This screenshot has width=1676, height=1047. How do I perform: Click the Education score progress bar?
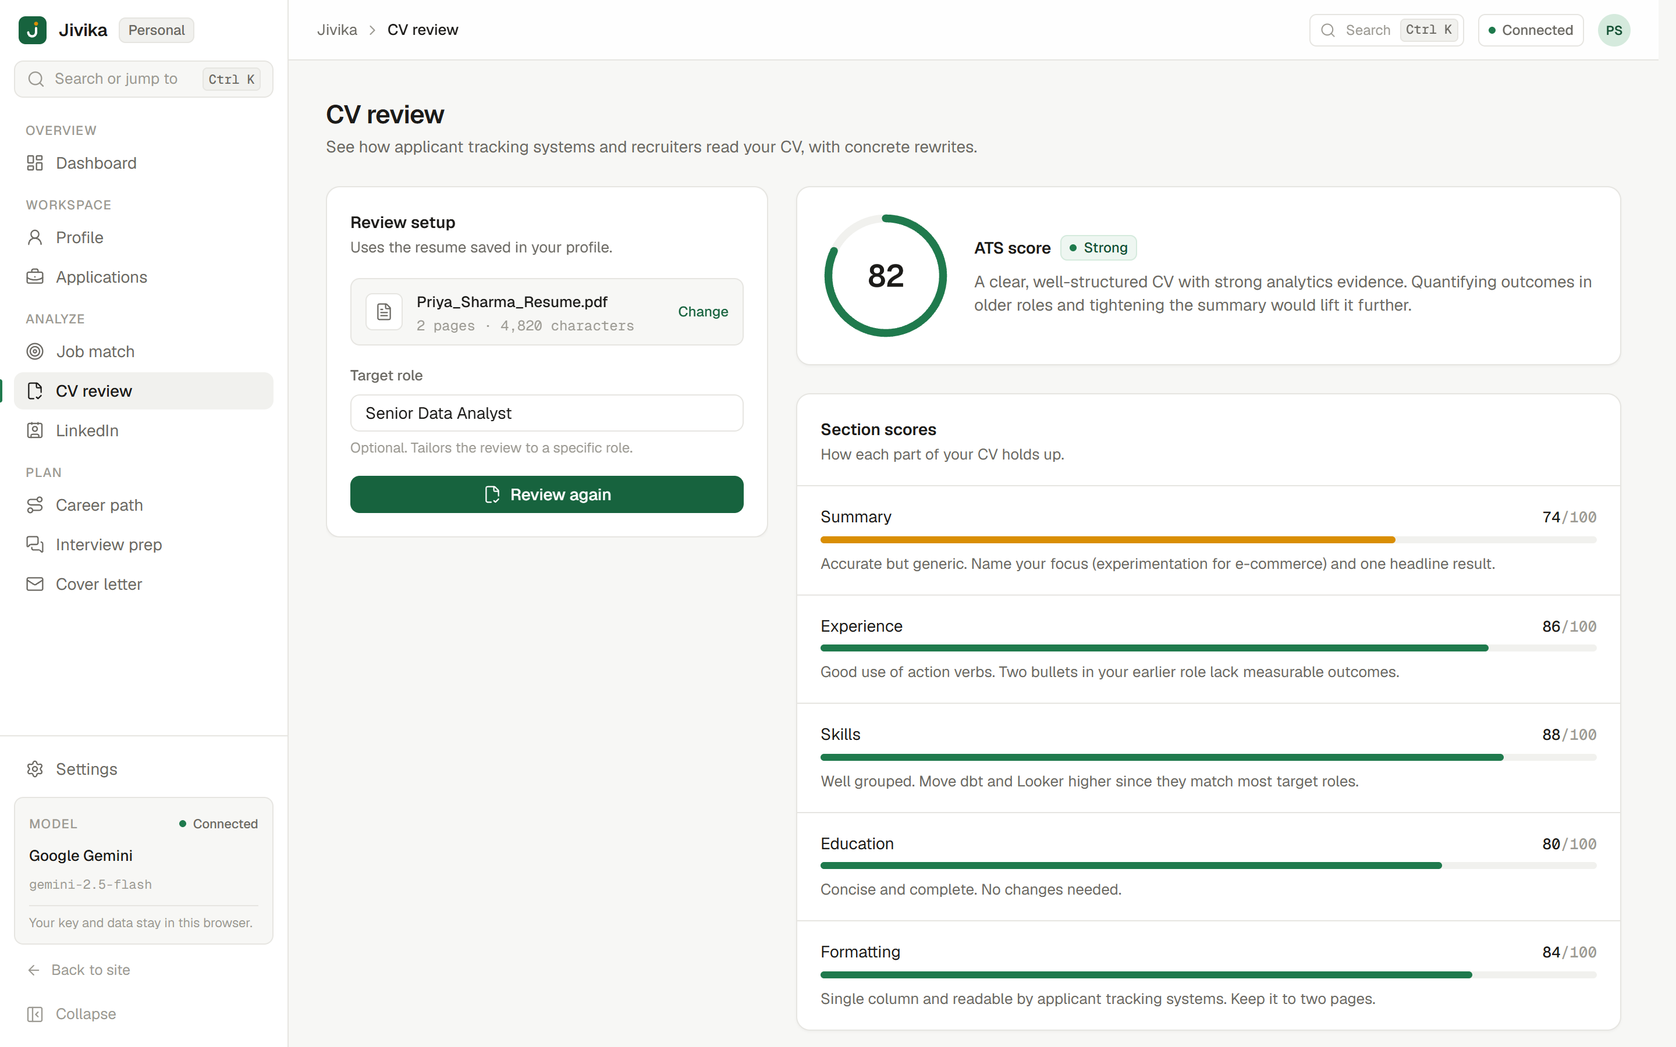1208,866
